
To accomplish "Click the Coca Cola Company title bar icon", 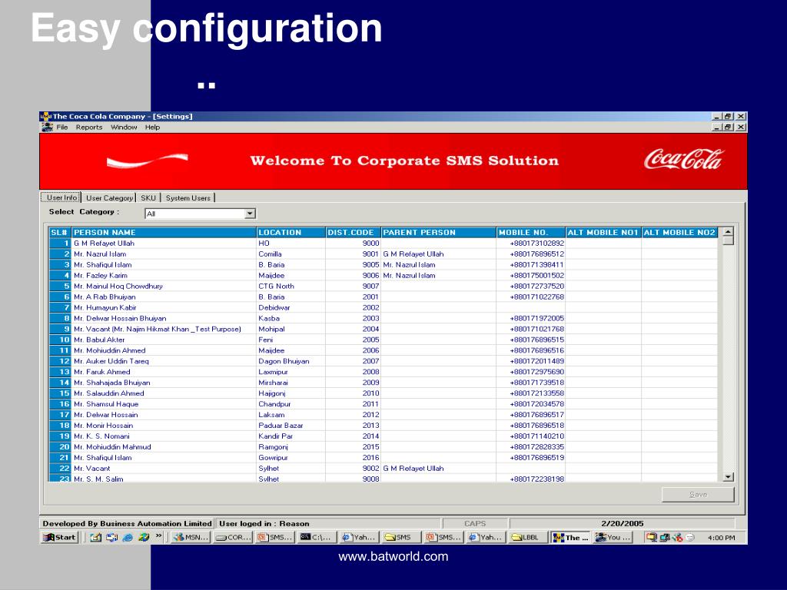I will point(45,117).
